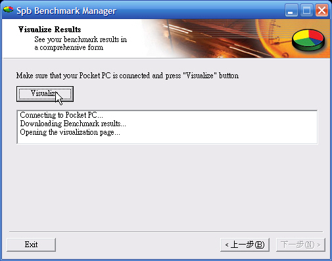Go back with the 上一步(B) button

point(245,245)
